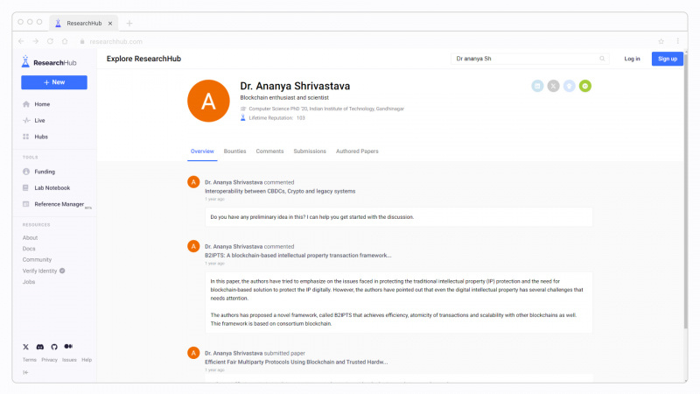Click the lifetime reputation flask icon

[243, 118]
